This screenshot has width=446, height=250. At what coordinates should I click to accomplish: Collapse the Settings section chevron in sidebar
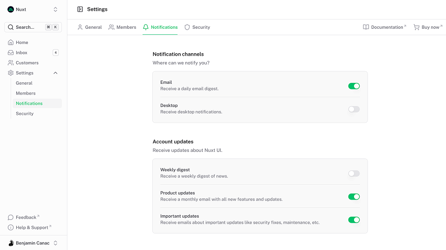(x=56, y=73)
